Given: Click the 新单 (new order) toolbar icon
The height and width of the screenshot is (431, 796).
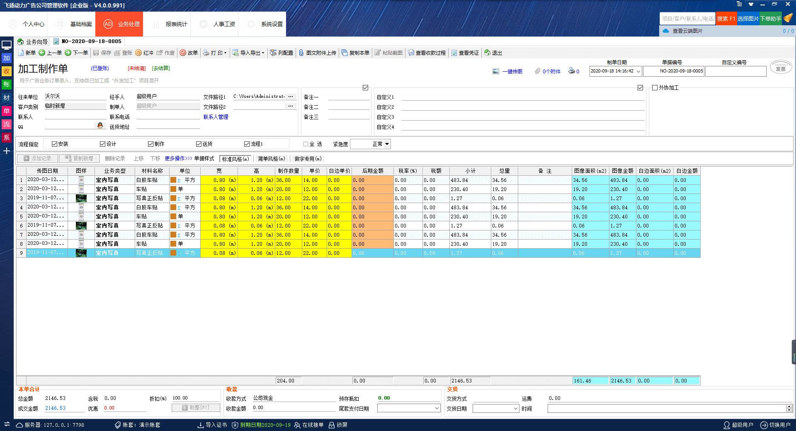Looking at the screenshot, I should pyautogui.click(x=22, y=53).
